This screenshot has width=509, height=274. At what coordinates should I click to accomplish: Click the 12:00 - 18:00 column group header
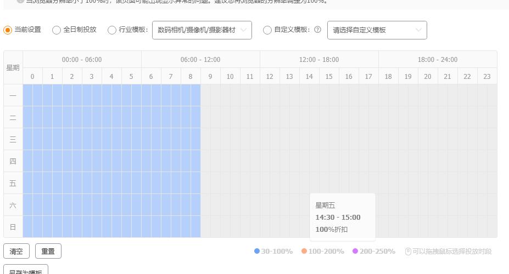319,59
